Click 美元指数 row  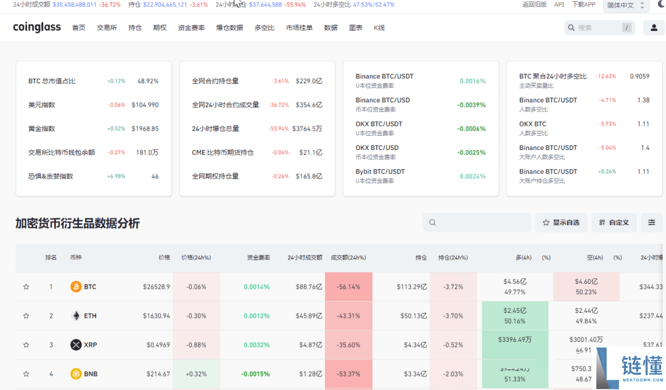94,105
